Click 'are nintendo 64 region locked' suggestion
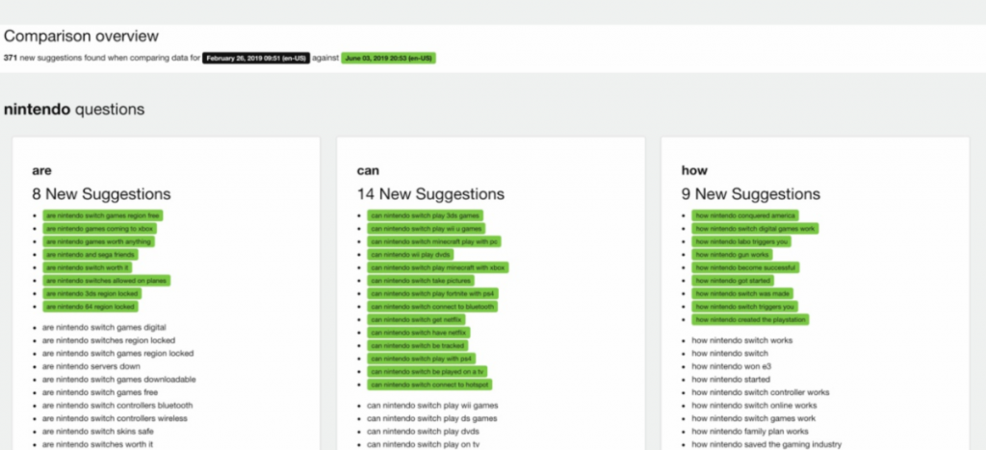This screenshot has height=450, width=986. click(x=91, y=307)
